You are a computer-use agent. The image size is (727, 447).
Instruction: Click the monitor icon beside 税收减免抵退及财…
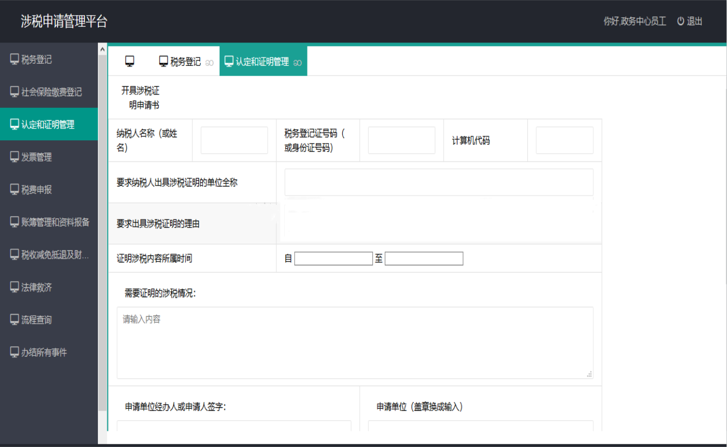point(15,254)
